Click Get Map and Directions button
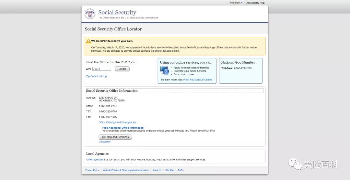This screenshot has width=350, height=180. tap(115, 137)
